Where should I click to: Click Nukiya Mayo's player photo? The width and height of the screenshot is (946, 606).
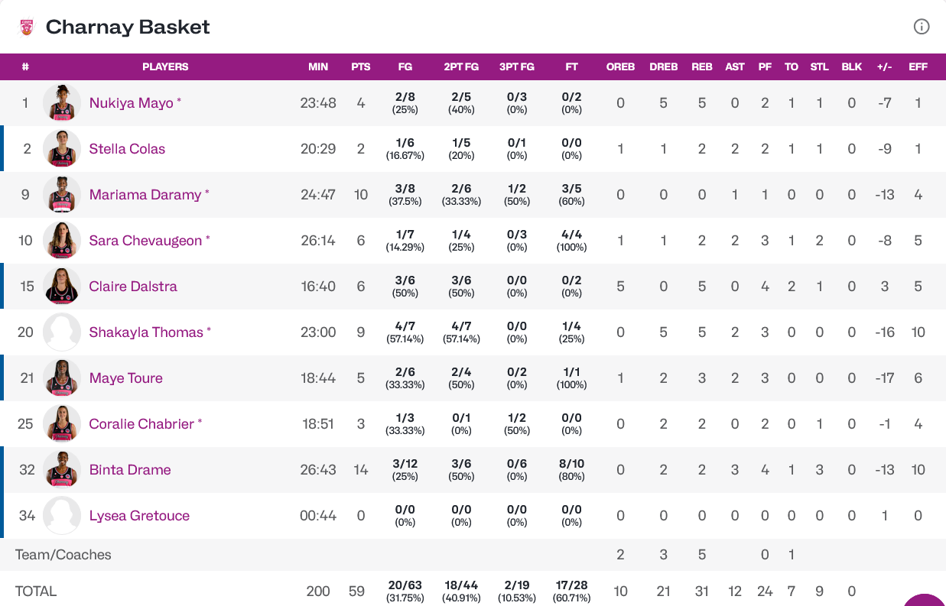pyautogui.click(x=62, y=103)
